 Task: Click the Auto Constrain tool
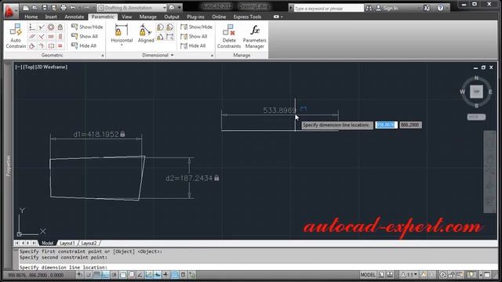coord(16,36)
